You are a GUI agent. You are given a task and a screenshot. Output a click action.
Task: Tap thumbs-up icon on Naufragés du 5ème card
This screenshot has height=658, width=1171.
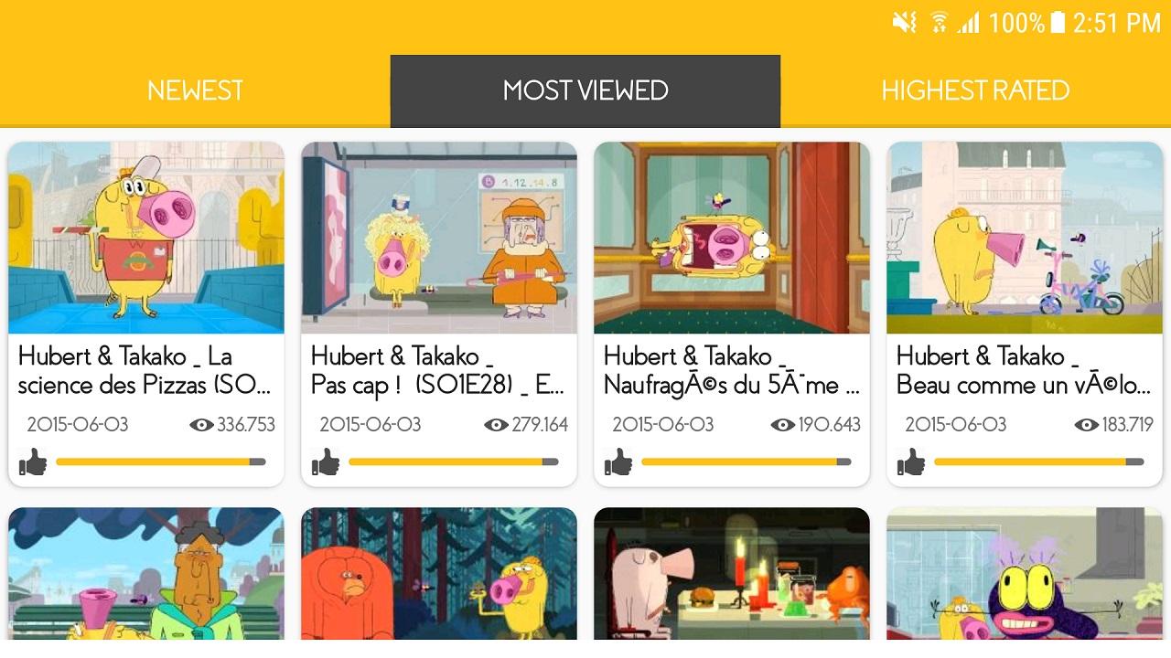tap(618, 462)
